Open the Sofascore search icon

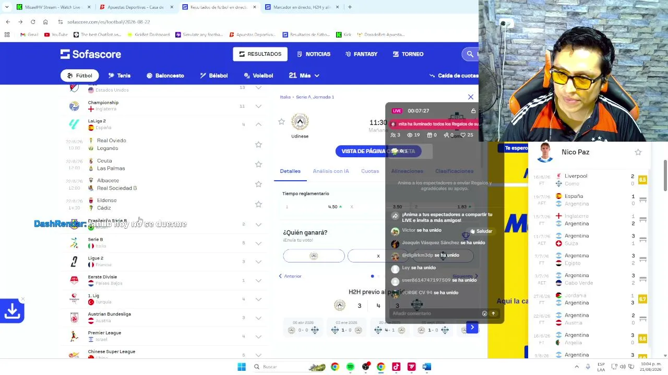[x=470, y=54]
